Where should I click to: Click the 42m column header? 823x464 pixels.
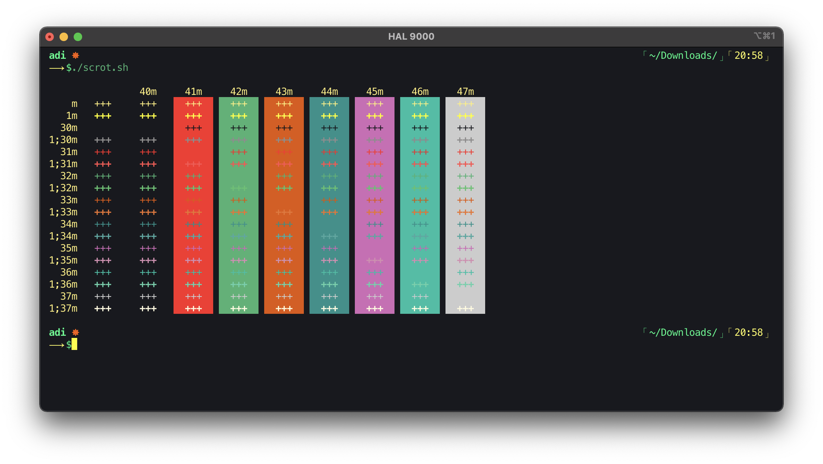pos(239,92)
